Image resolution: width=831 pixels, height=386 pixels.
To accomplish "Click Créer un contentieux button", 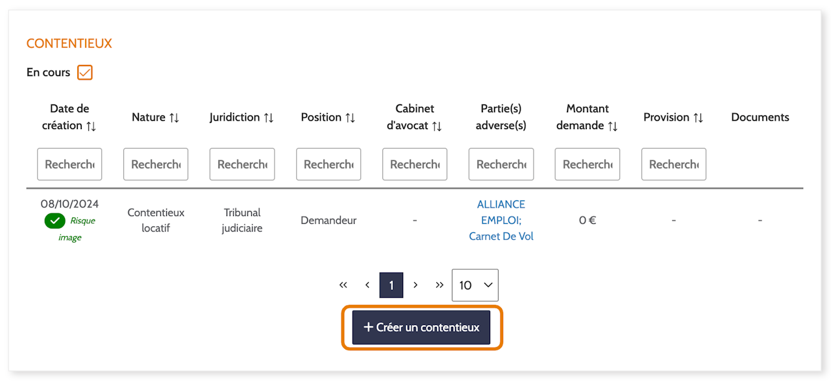I will [421, 328].
